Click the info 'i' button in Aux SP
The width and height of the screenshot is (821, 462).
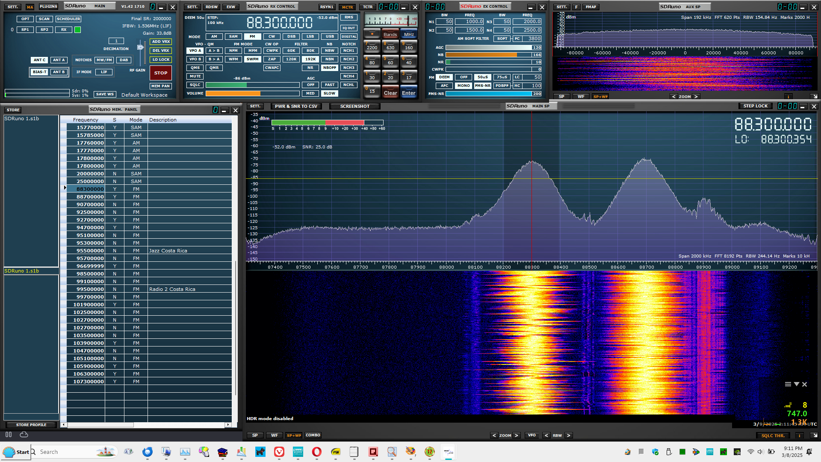click(x=788, y=97)
